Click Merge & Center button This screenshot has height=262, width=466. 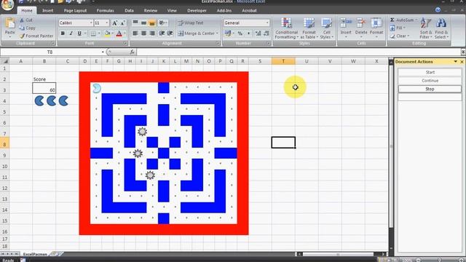coord(197,33)
